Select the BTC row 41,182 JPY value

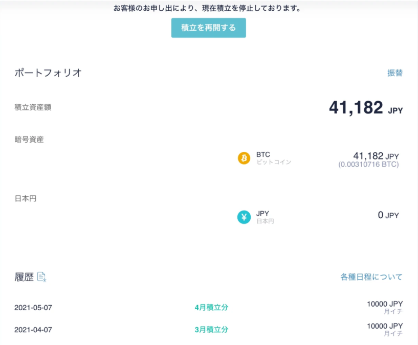pos(376,156)
